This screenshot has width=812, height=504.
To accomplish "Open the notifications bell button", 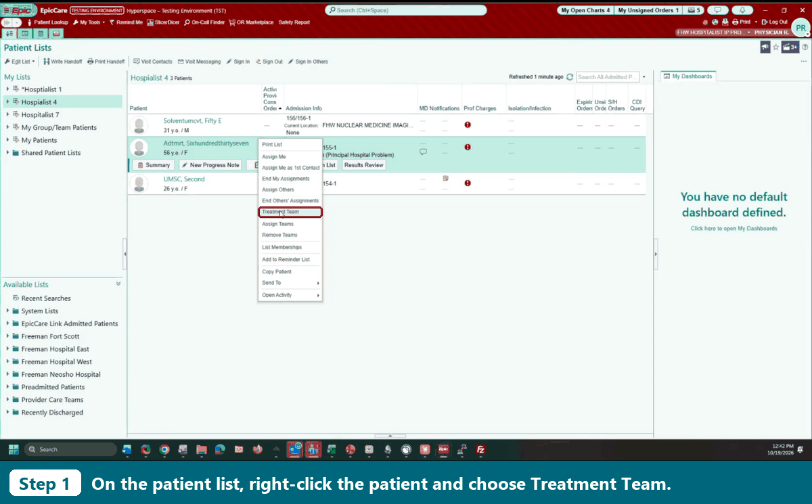I will click(742, 10).
